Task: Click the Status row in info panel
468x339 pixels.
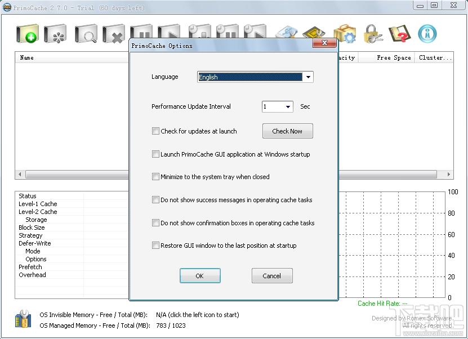Action: pos(72,196)
